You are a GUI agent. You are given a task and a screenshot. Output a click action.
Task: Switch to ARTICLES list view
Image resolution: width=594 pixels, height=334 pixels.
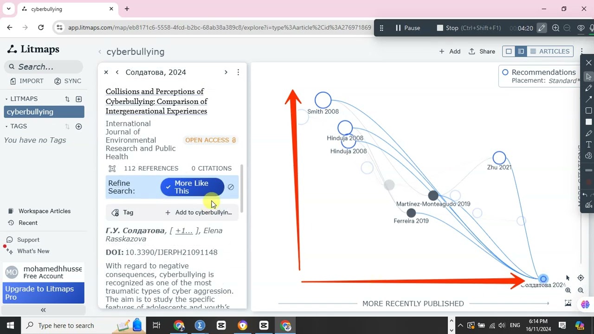pos(549,51)
